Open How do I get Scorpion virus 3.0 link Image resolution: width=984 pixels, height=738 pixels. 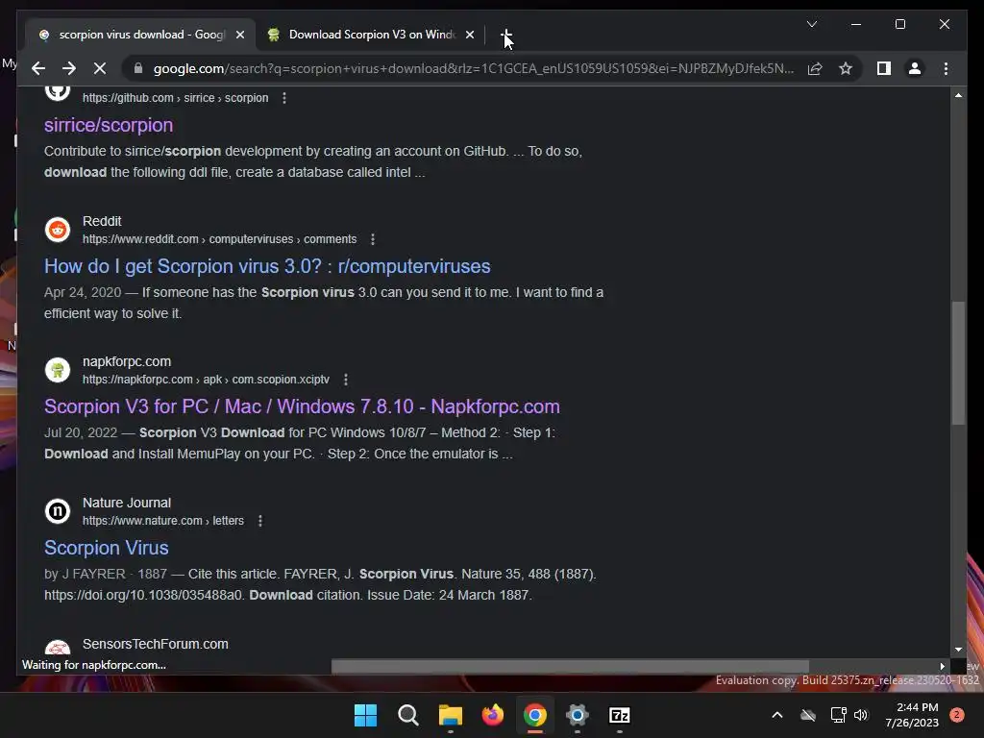pyautogui.click(x=267, y=266)
